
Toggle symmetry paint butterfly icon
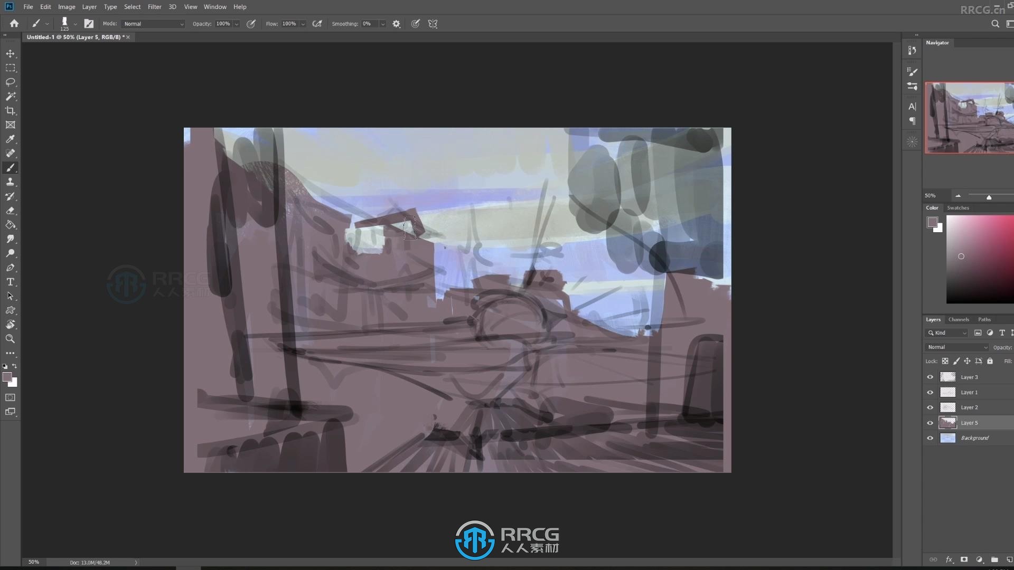pyautogui.click(x=433, y=24)
